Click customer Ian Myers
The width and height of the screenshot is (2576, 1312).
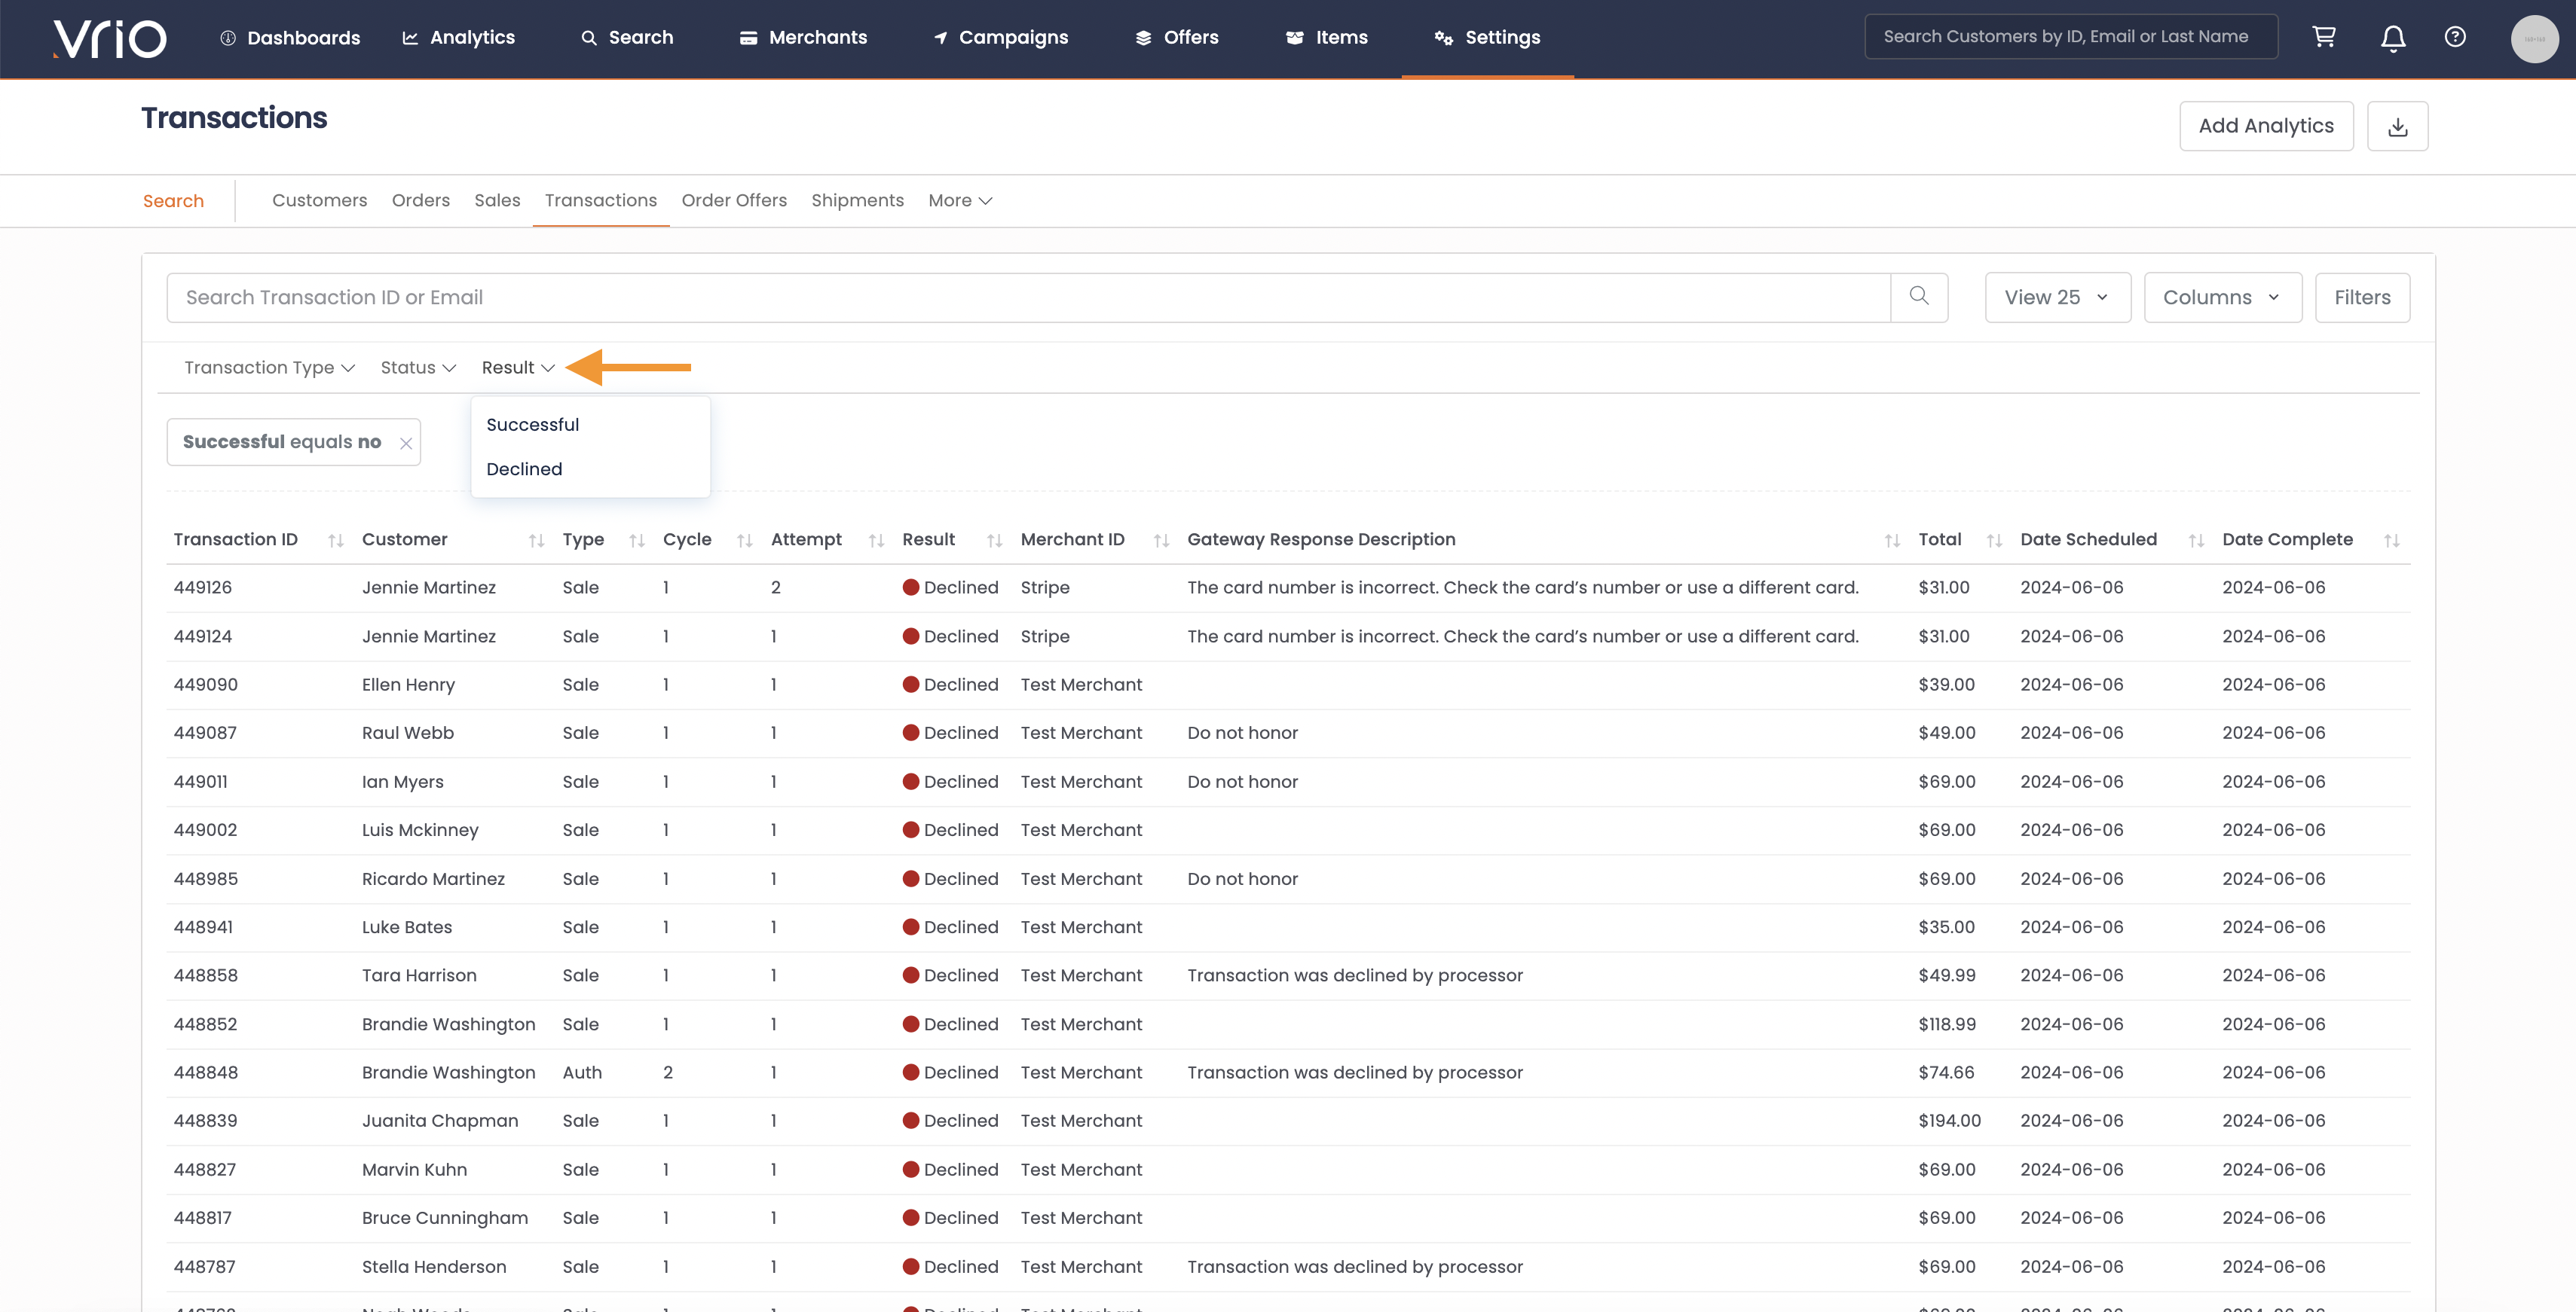point(403,783)
